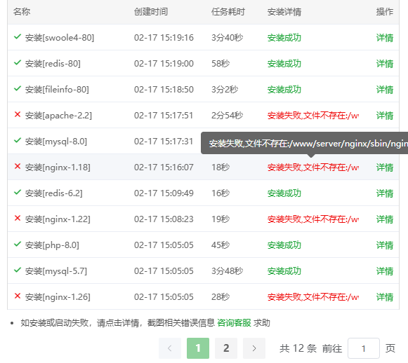Click red X icon beside nginx-1.18
Viewport: 408px width, 363px height.
[x=18, y=166]
